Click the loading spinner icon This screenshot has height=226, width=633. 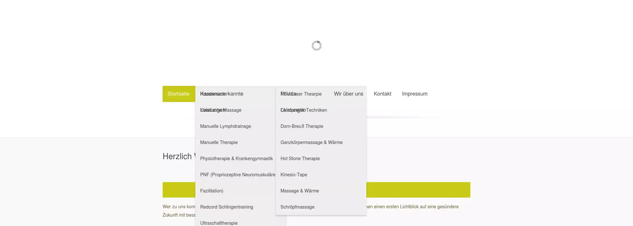pos(316,46)
